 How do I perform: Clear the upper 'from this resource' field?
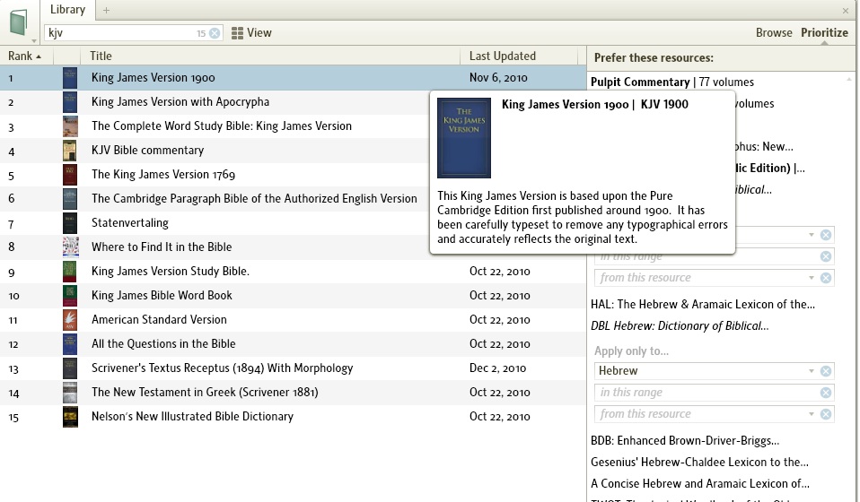[x=826, y=278]
